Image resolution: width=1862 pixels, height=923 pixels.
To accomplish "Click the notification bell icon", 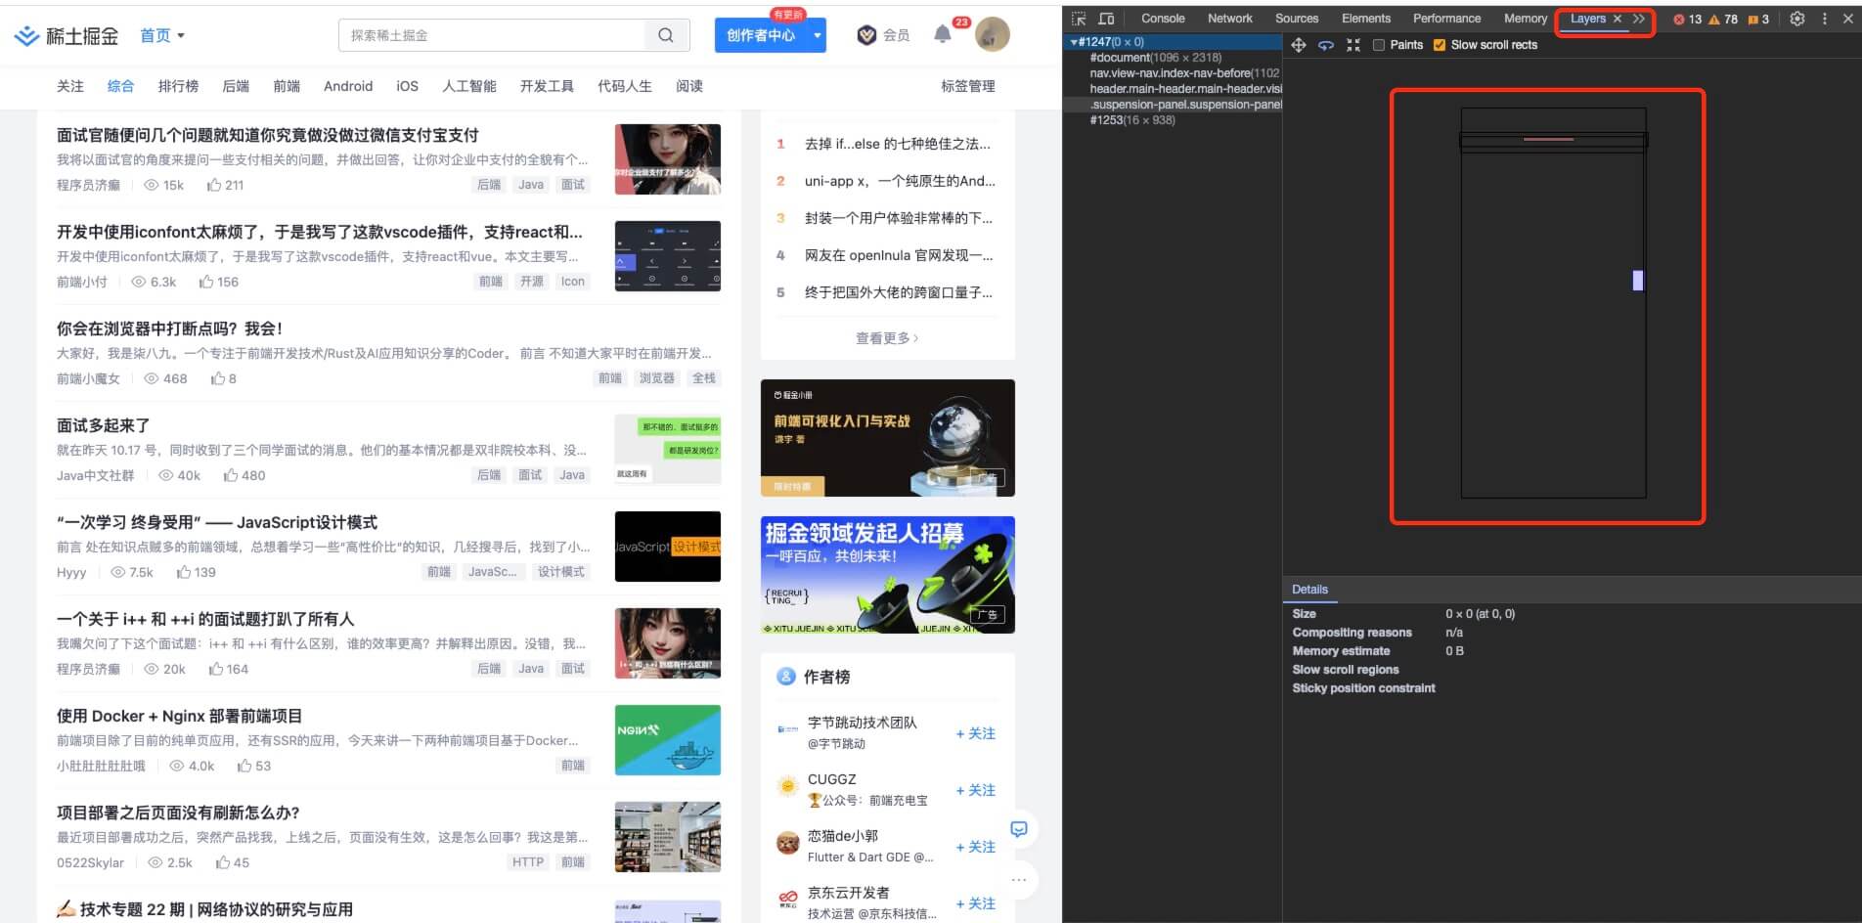I will click(942, 34).
